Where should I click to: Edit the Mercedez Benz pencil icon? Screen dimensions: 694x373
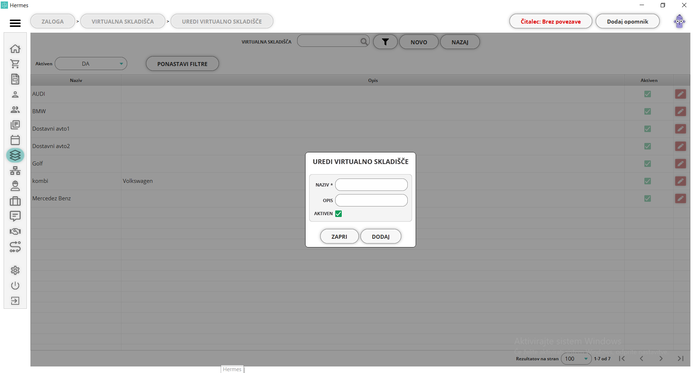681,198
